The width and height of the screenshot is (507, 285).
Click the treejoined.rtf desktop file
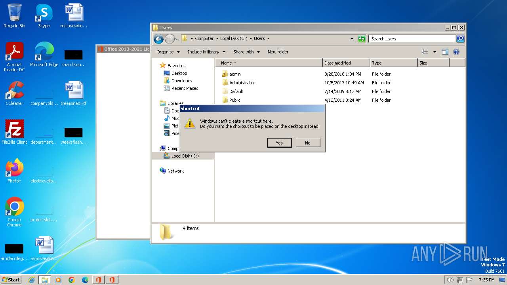tap(74, 93)
